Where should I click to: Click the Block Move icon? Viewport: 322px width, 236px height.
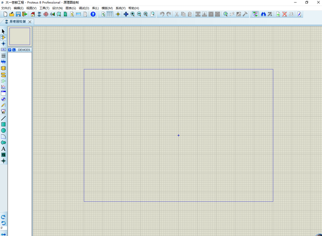205,14
